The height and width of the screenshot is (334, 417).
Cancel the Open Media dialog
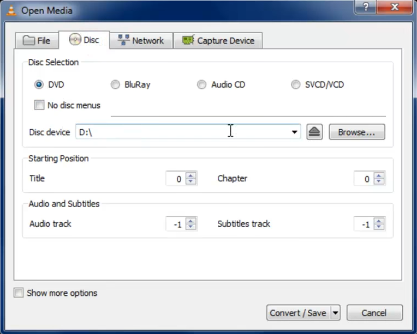374,313
